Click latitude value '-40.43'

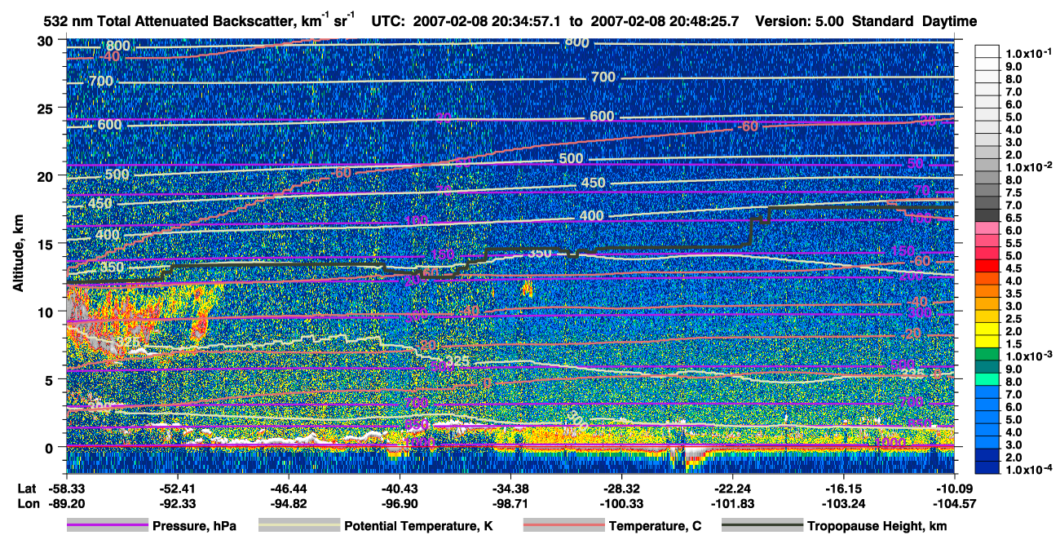400,489
